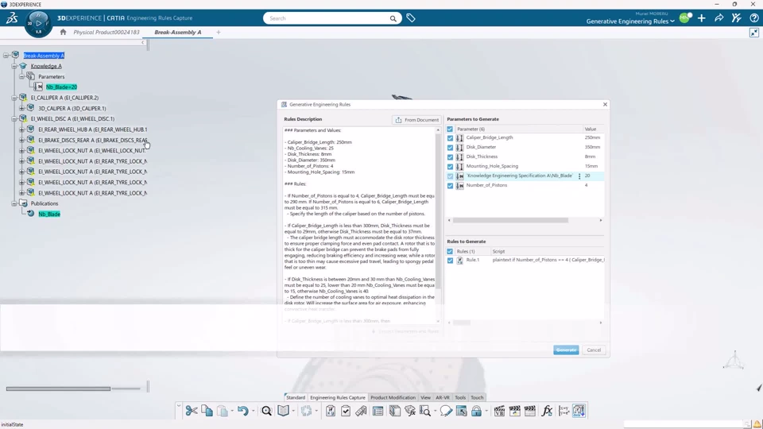This screenshot has width=763, height=429.
Task: Click the plus Add icon in top bar
Action: (702, 18)
